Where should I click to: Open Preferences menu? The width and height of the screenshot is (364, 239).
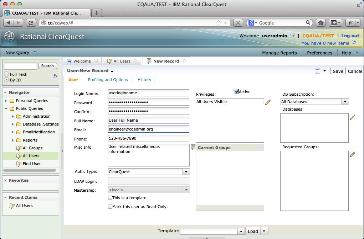(x=319, y=53)
